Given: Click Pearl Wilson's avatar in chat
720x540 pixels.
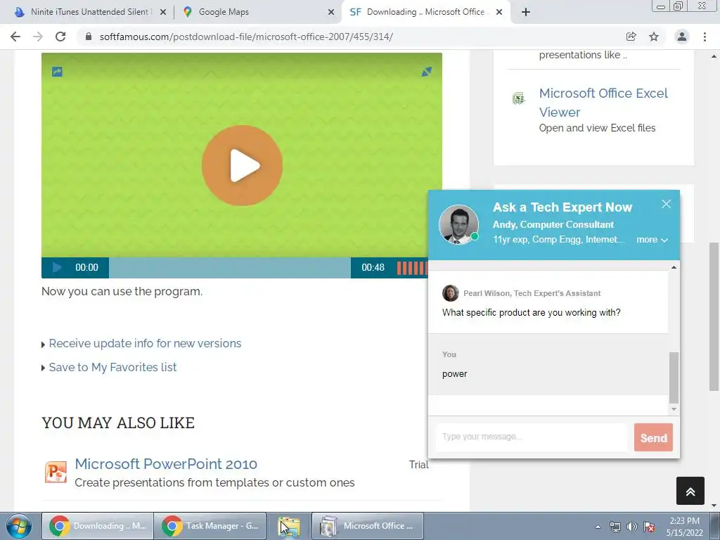Looking at the screenshot, I should tap(451, 293).
